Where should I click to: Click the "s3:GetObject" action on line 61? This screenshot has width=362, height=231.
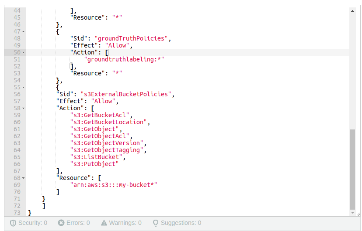(x=94, y=129)
